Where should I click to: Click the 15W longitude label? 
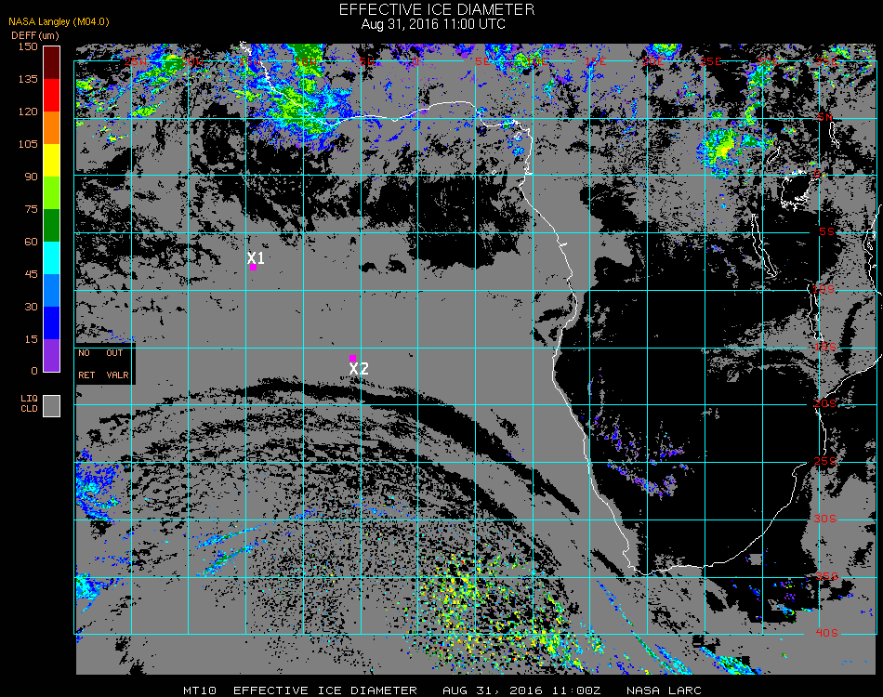coord(250,61)
